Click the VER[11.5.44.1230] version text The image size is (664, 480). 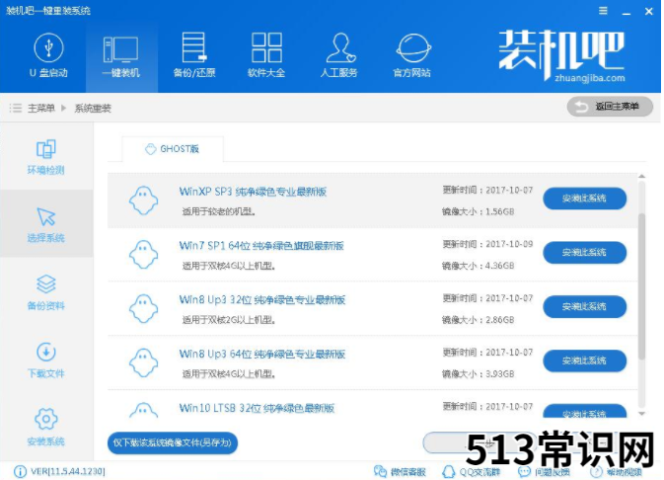point(68,471)
